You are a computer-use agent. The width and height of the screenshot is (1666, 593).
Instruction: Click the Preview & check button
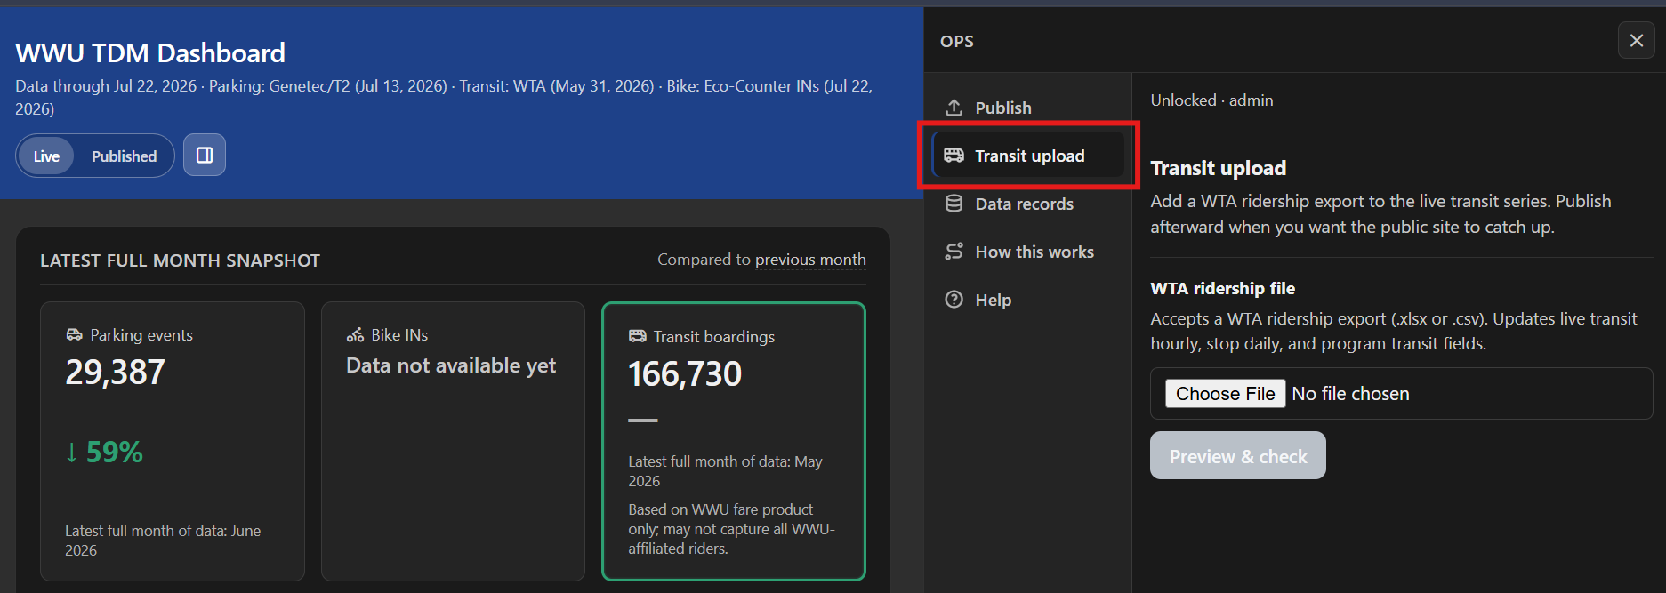click(x=1237, y=455)
